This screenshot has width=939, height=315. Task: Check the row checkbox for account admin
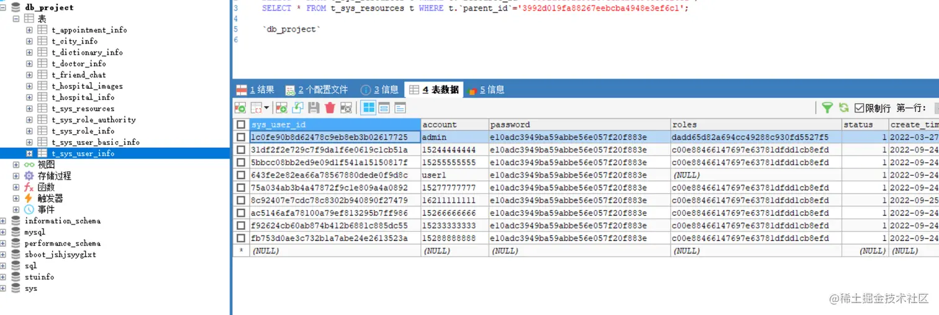pos(241,137)
